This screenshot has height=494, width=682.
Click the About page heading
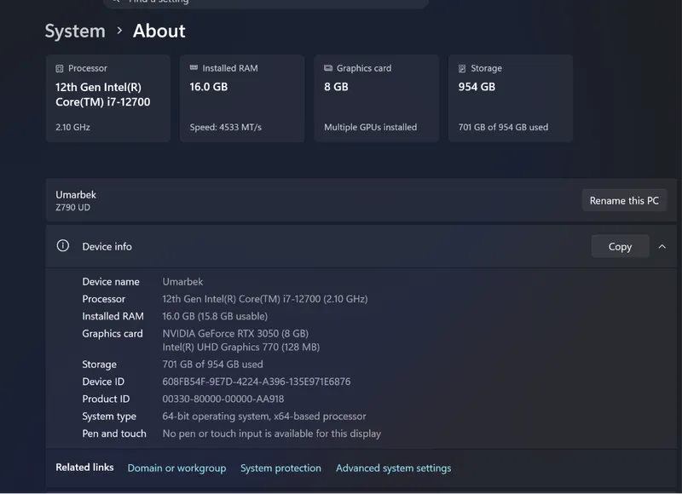point(159,32)
